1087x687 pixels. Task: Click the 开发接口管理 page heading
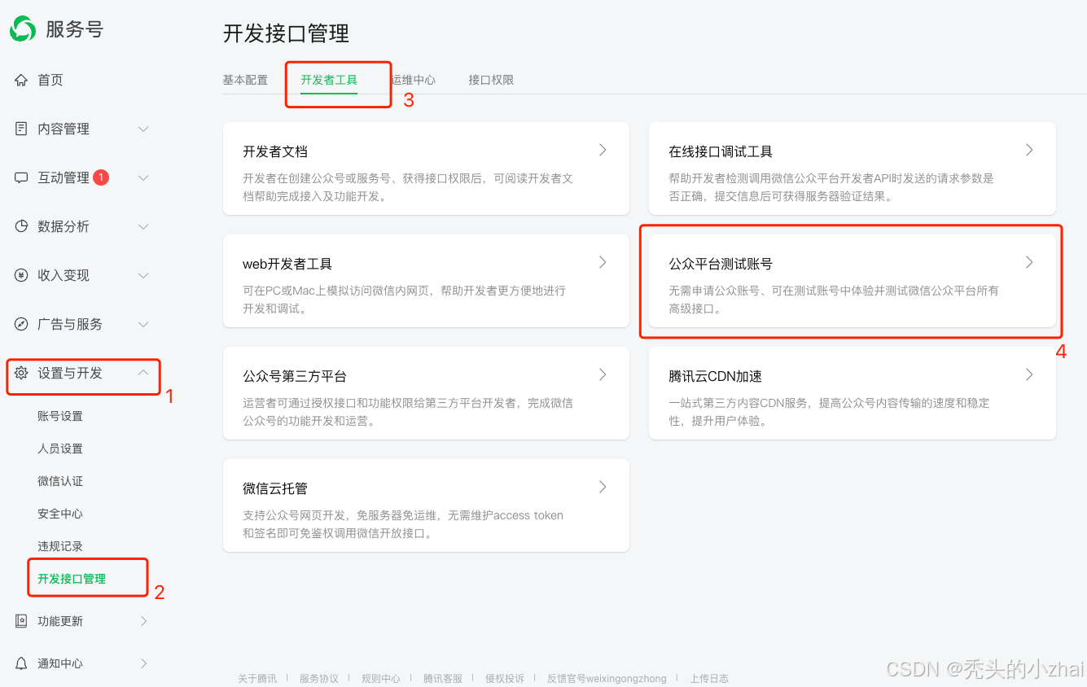pyautogui.click(x=286, y=33)
